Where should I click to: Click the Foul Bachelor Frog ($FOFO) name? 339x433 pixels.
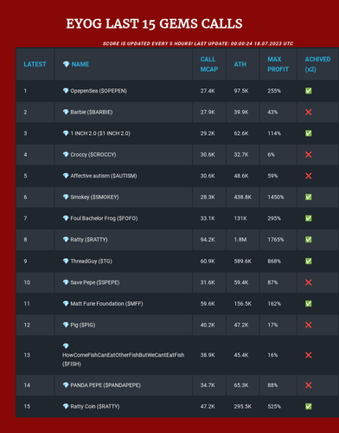coord(104,218)
